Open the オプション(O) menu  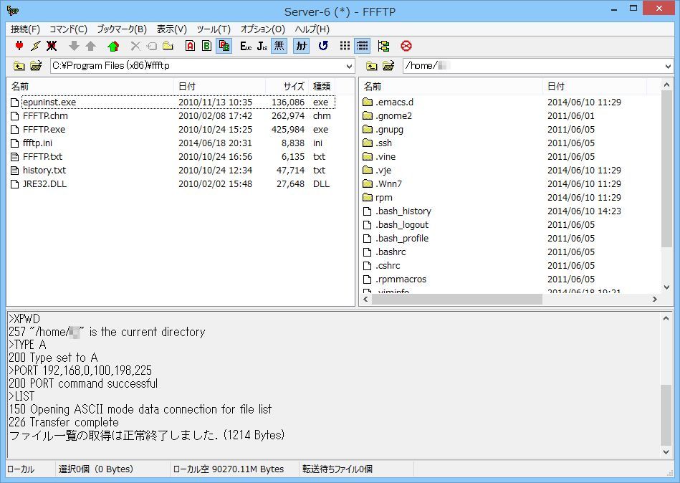[263, 29]
